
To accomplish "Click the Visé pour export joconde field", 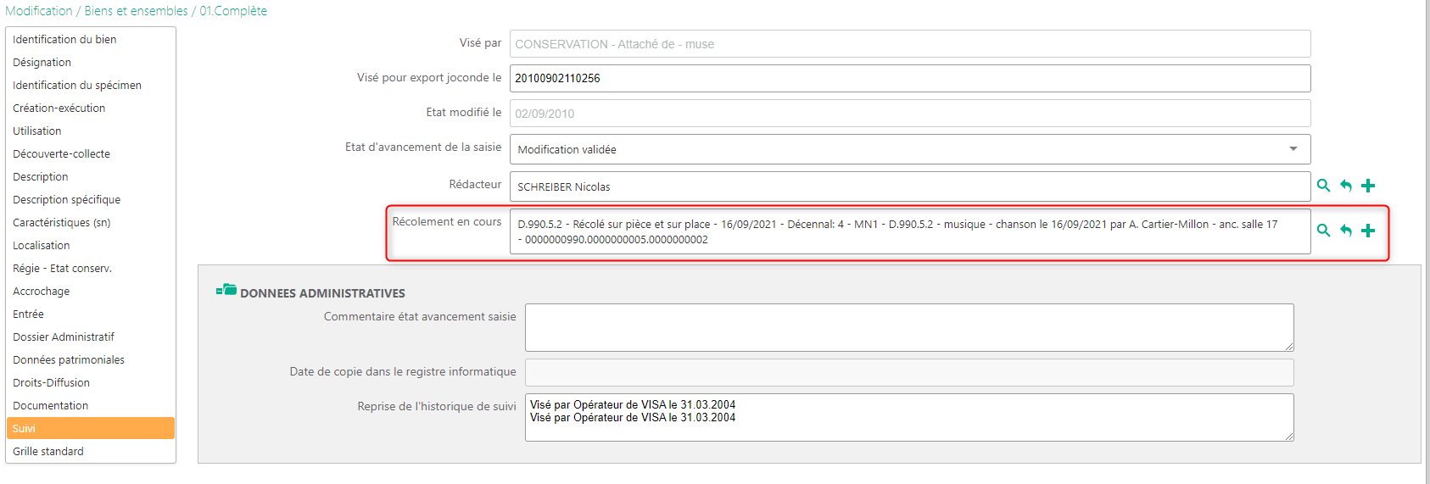I will (x=909, y=78).
